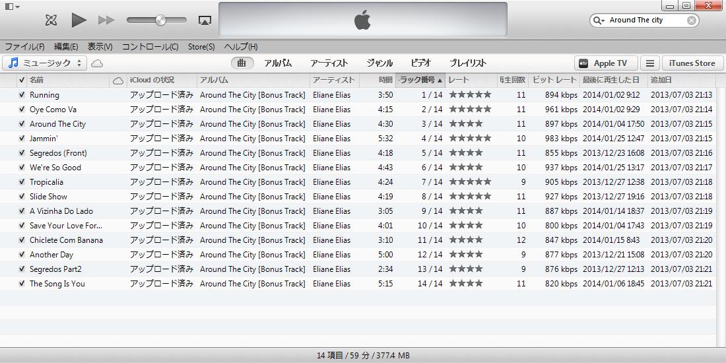
Task: Sort by the 最後に再生した日 column header
Action: point(614,80)
